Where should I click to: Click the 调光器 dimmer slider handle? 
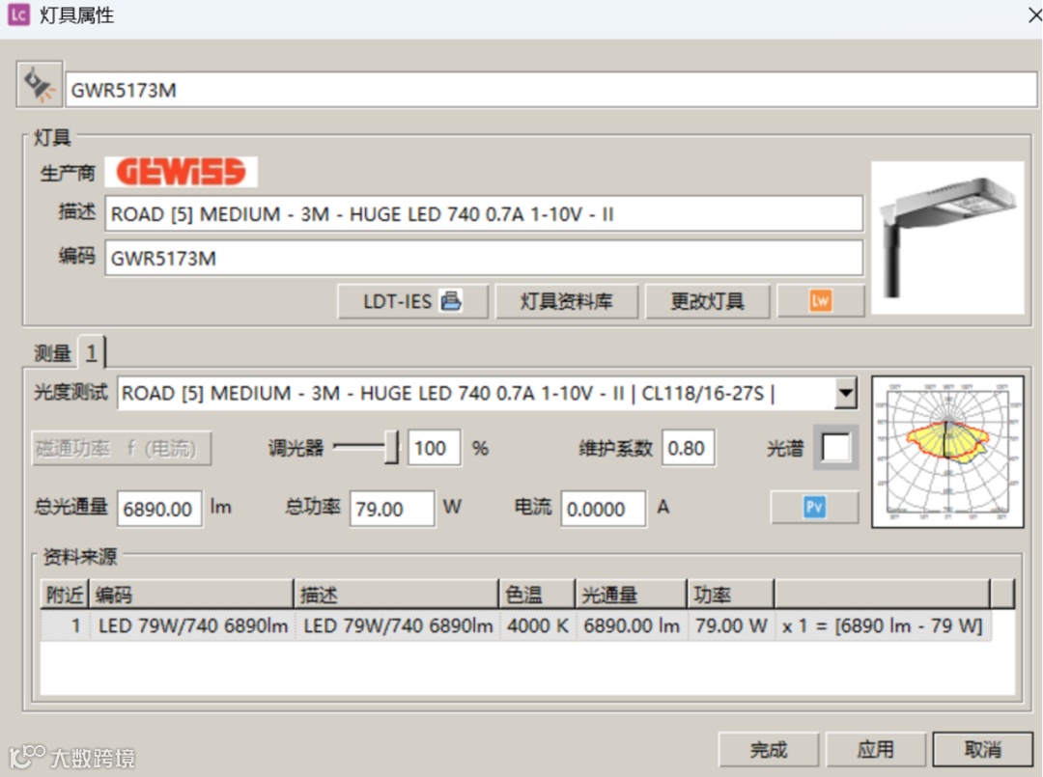tap(392, 447)
